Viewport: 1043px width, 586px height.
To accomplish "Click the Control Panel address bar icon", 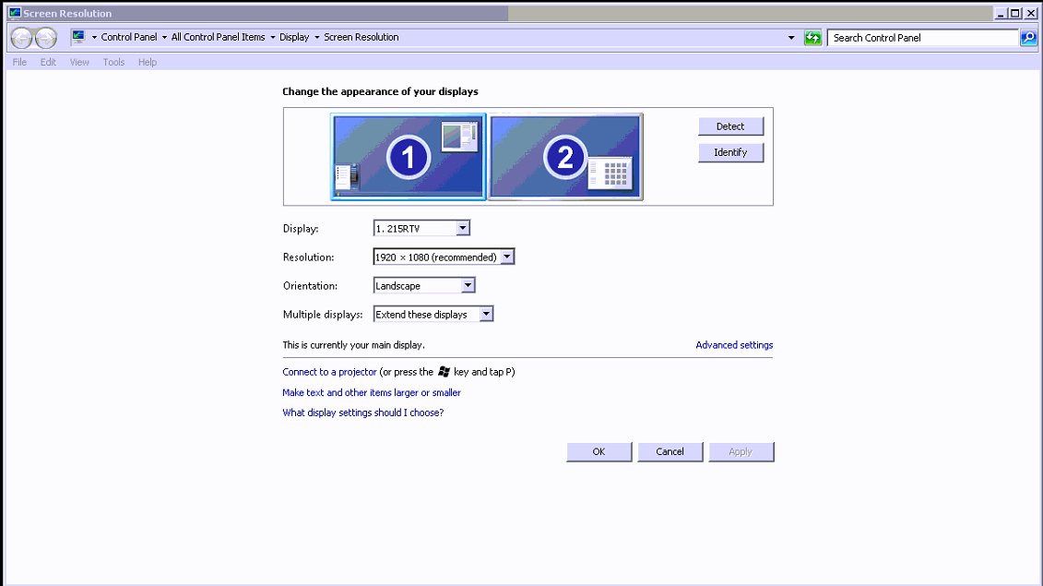I will 78,37.
